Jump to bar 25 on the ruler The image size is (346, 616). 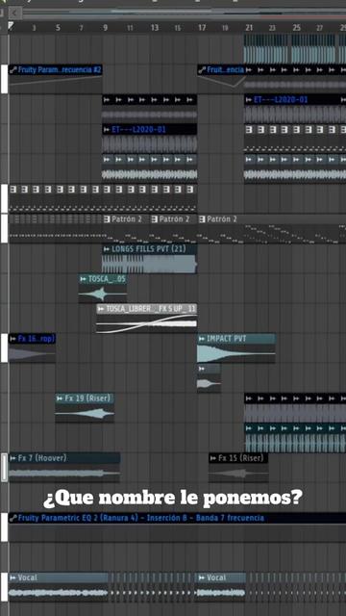pos(297,28)
